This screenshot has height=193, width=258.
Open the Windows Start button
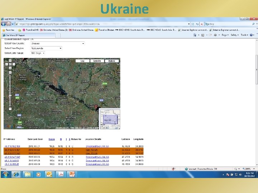click(x=5, y=174)
